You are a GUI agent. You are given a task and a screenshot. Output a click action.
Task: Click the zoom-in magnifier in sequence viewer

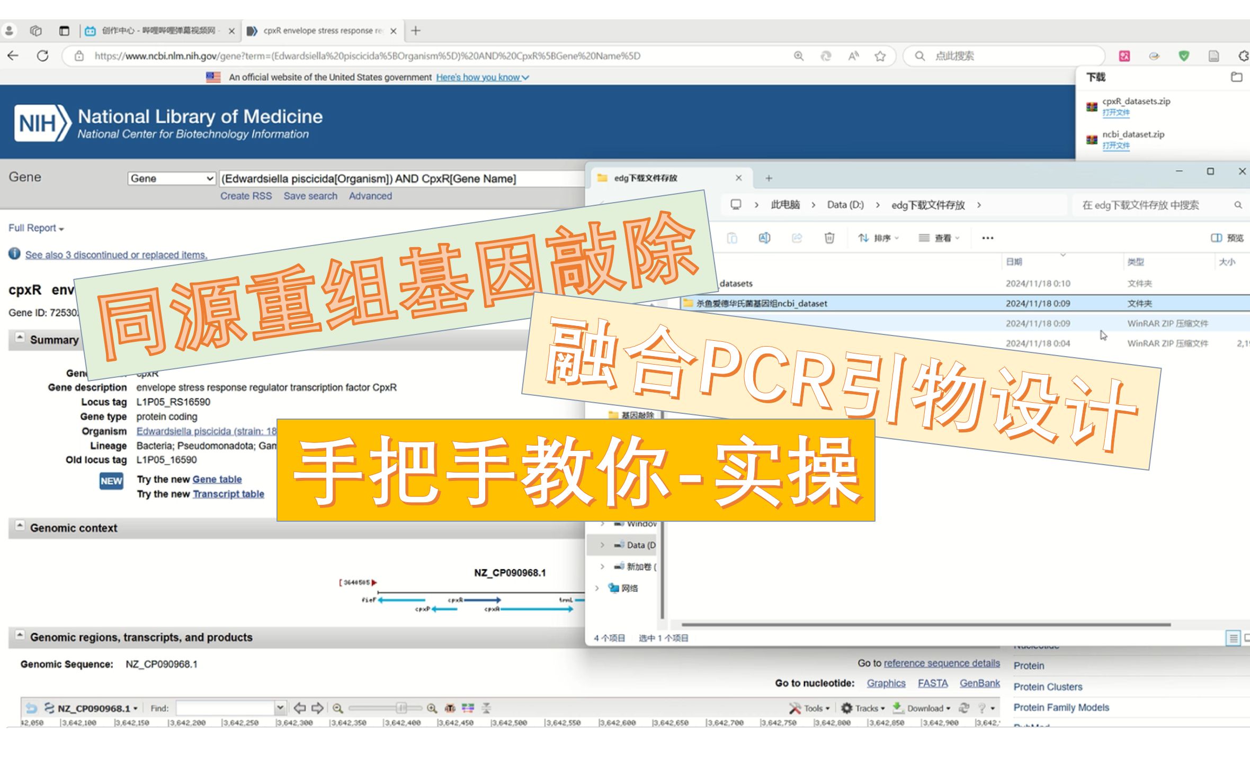click(x=432, y=708)
